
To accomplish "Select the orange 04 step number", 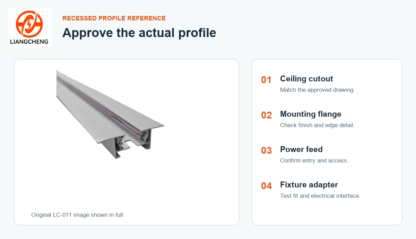I will (x=266, y=186).
